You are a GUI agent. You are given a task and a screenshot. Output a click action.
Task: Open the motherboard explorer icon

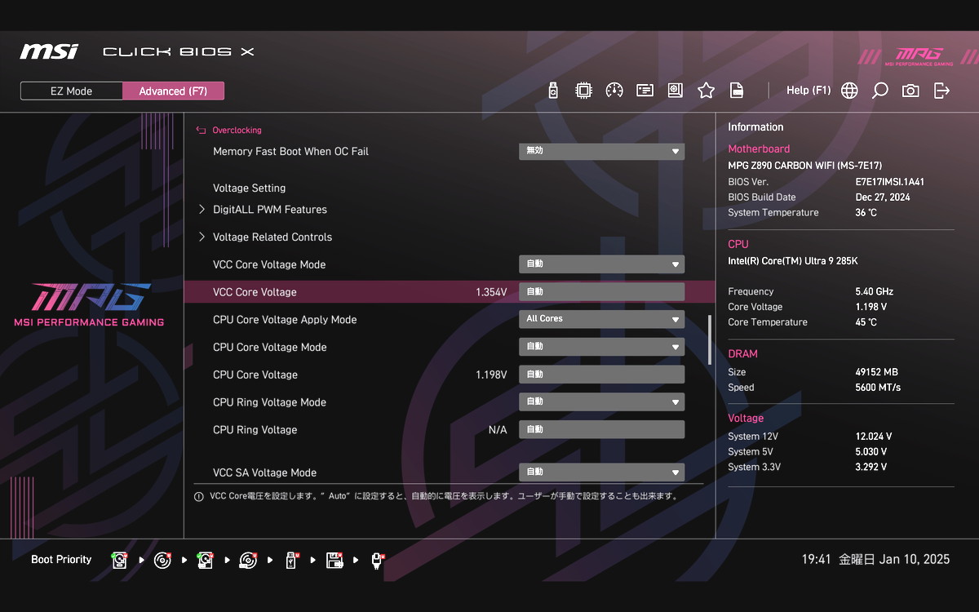point(676,91)
